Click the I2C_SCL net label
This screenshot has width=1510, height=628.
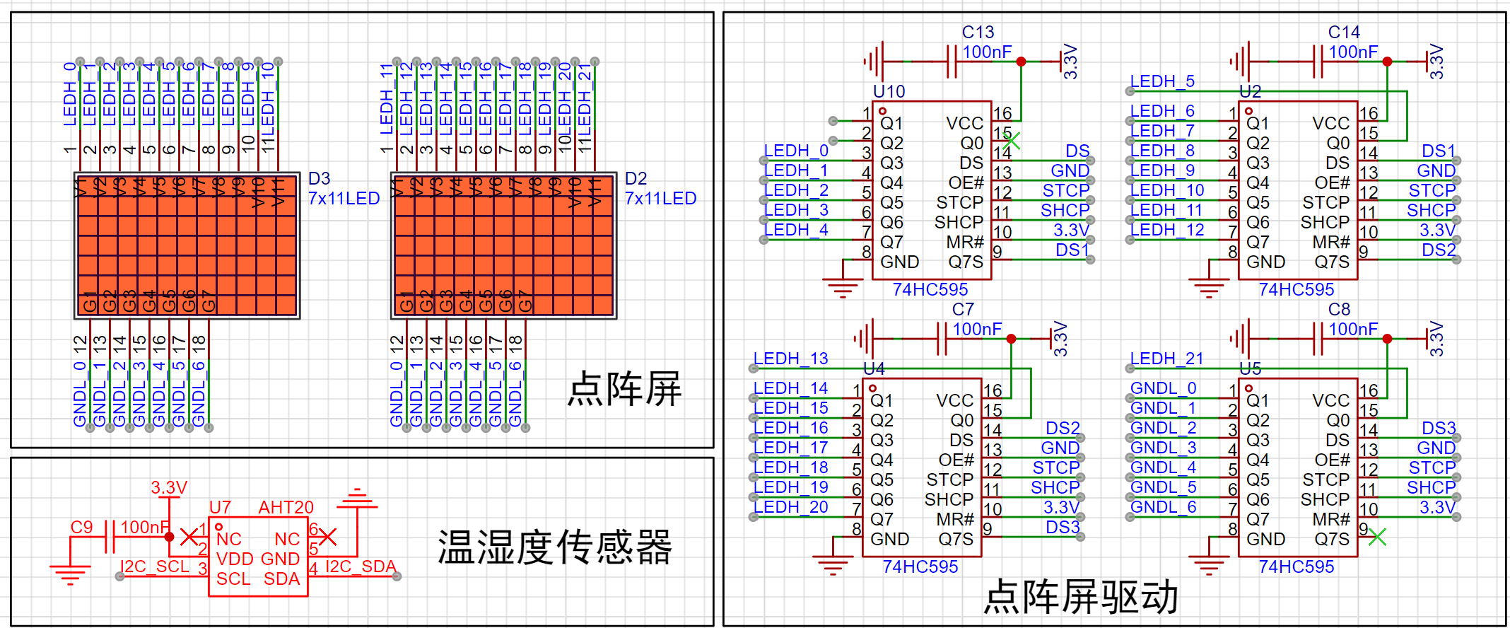pos(155,566)
